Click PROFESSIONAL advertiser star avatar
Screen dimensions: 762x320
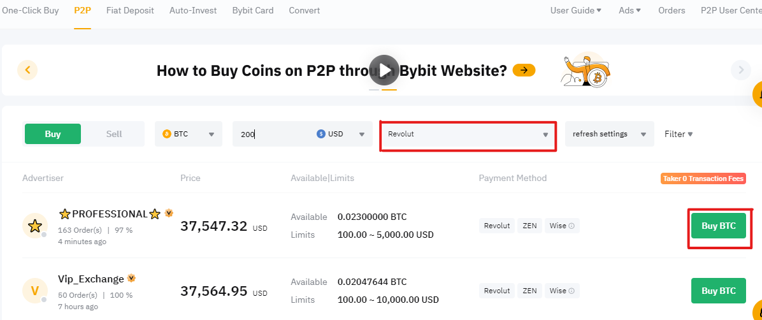pyautogui.click(x=35, y=226)
